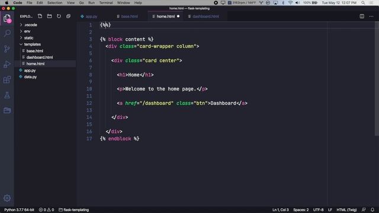Place cursor on endblock line 17
This screenshot has width=379, height=213.
[x=120, y=139]
